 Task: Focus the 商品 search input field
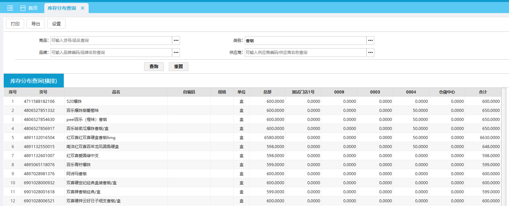pos(111,41)
